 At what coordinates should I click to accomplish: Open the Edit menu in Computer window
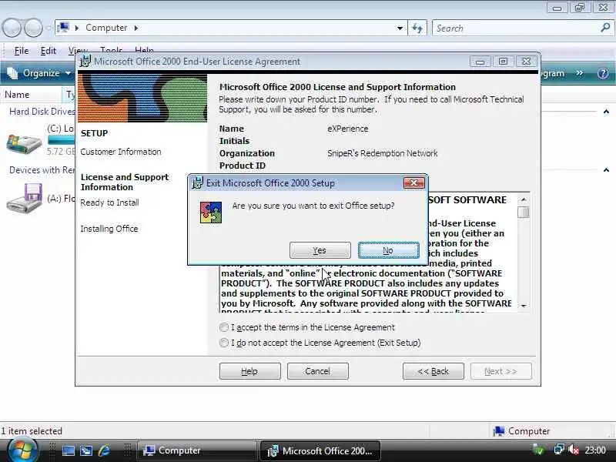point(48,51)
